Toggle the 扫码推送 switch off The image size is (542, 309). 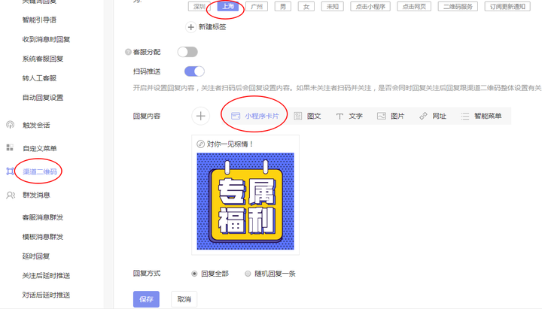tap(195, 71)
